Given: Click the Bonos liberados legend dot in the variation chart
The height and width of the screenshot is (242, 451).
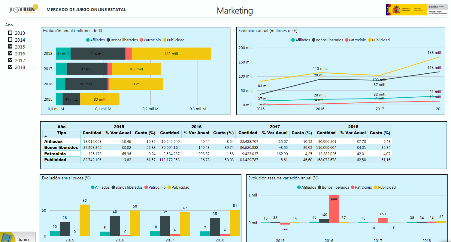Looking at the screenshot, I should pyautogui.click(x=319, y=187).
